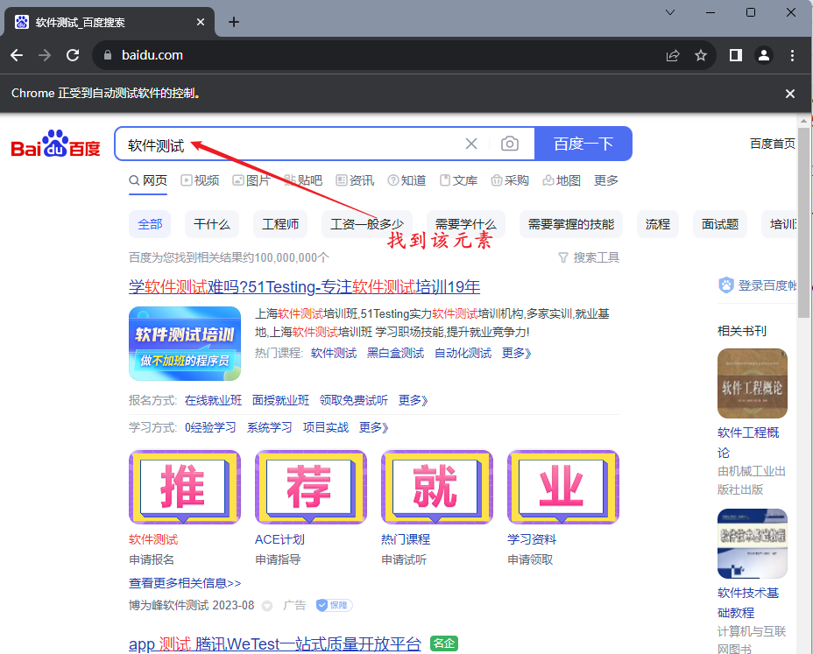Image resolution: width=813 pixels, height=654 pixels.
Task: Open 搜索工具 filter
Action: (x=589, y=257)
